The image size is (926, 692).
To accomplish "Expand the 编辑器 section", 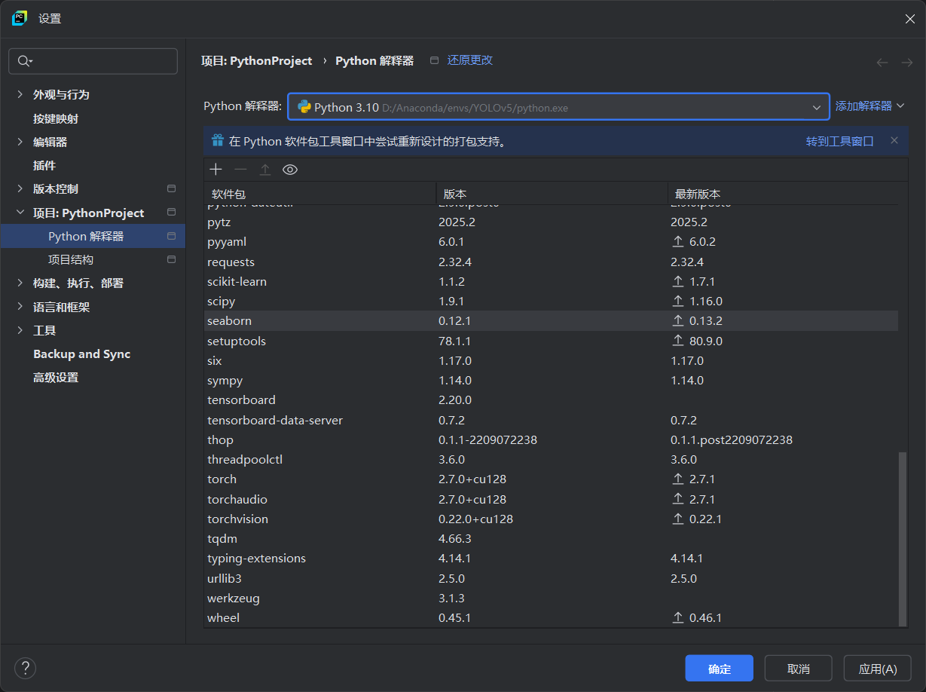I will coord(20,142).
